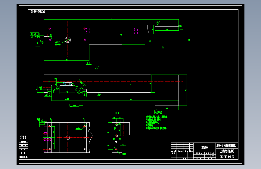
Task: Select part name 上线架(整体) in title block
Action: (x=227, y=151)
